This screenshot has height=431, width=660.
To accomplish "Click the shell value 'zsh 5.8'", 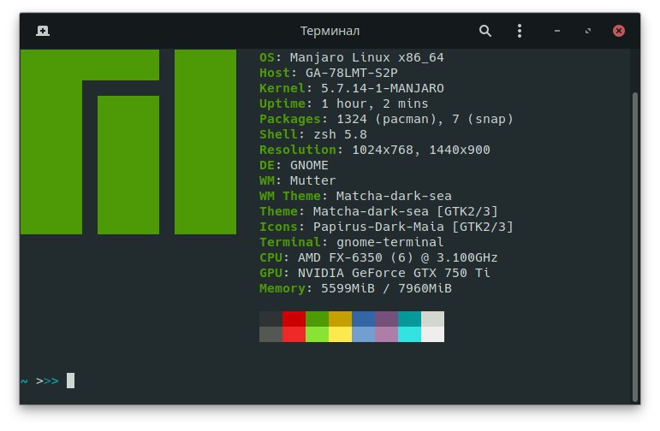I will tap(340, 134).
